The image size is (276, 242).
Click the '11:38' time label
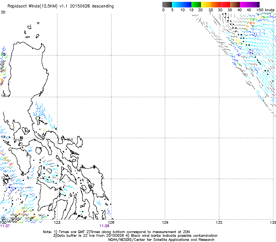104,226
